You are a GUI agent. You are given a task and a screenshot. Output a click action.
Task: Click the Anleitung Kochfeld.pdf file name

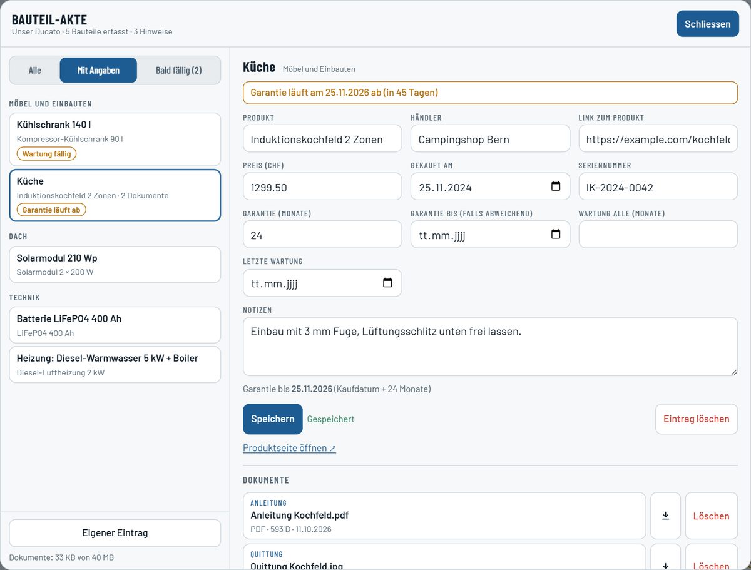pos(300,516)
